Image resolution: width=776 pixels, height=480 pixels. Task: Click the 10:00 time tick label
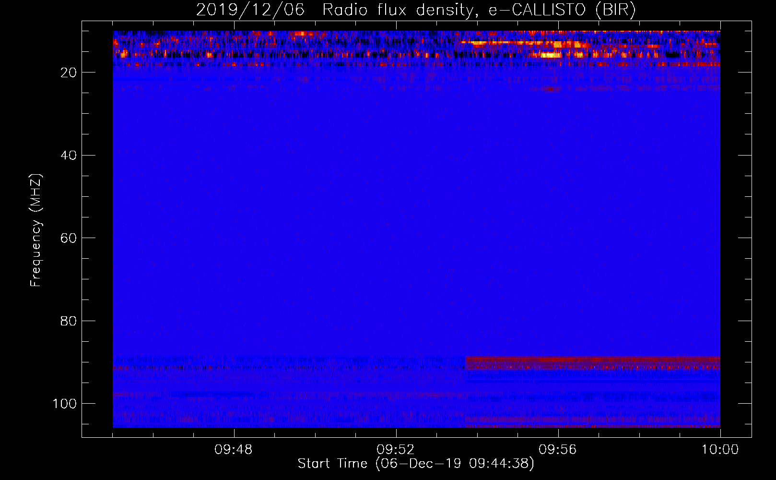point(720,449)
